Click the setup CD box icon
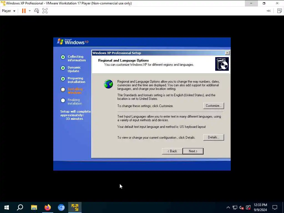 [222, 64]
